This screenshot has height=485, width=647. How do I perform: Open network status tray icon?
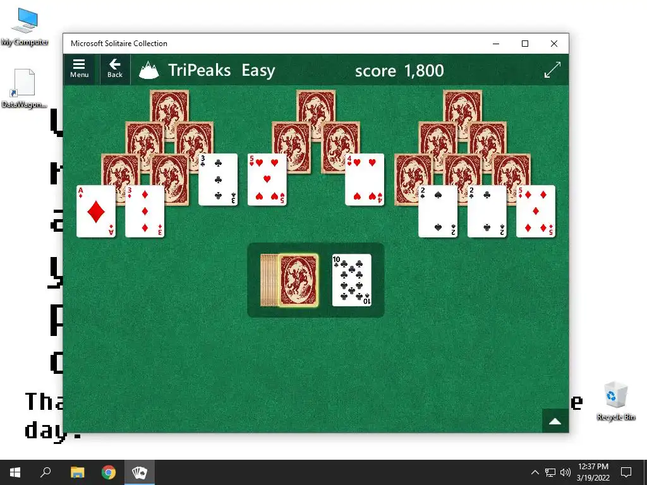coord(550,472)
